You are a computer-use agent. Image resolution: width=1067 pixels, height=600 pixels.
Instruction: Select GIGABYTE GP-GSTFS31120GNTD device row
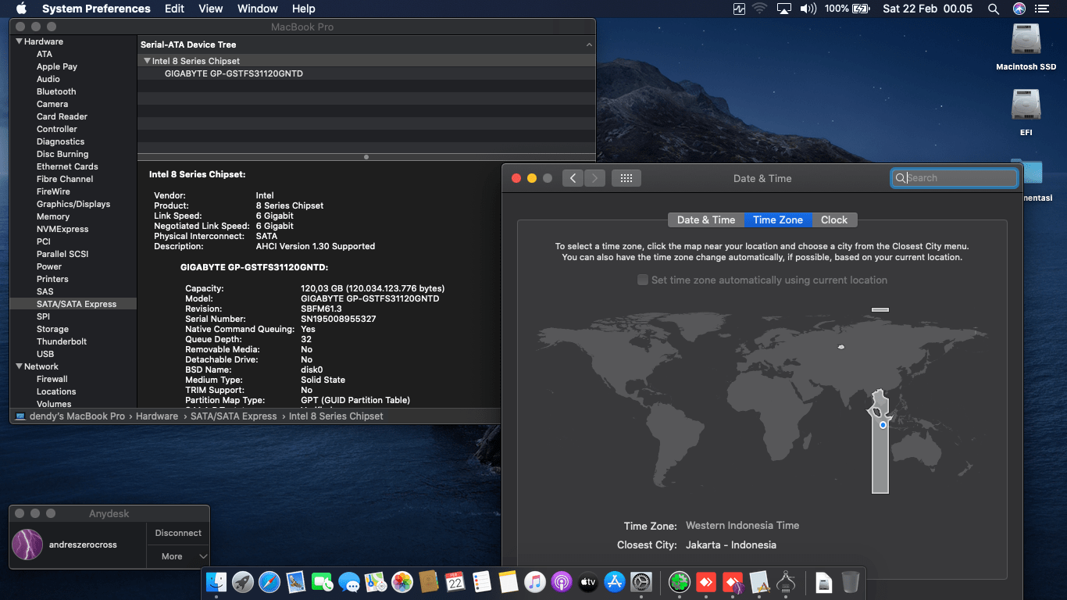366,73
